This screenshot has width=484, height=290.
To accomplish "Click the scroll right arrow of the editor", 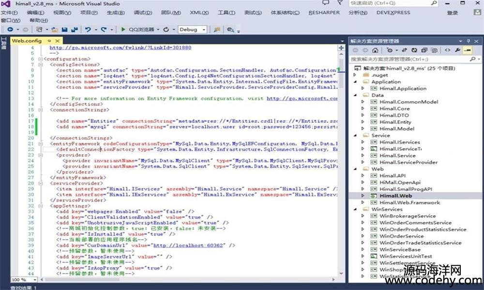I will coord(333,279).
